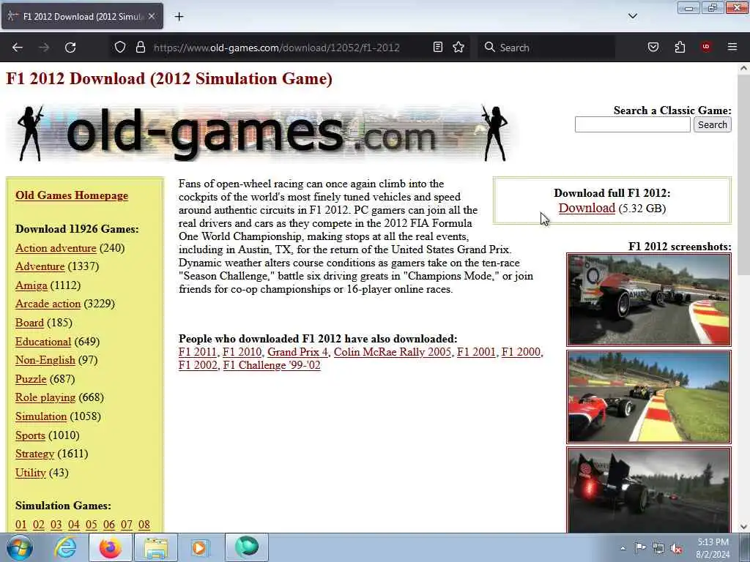
Task: Open the Extensions puzzle icon
Action: pos(680,47)
